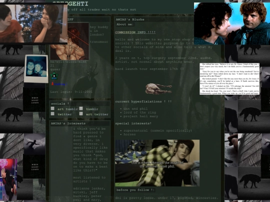Click the 'horses' list item
The height and width of the screenshot is (202, 270).
(129, 135)
